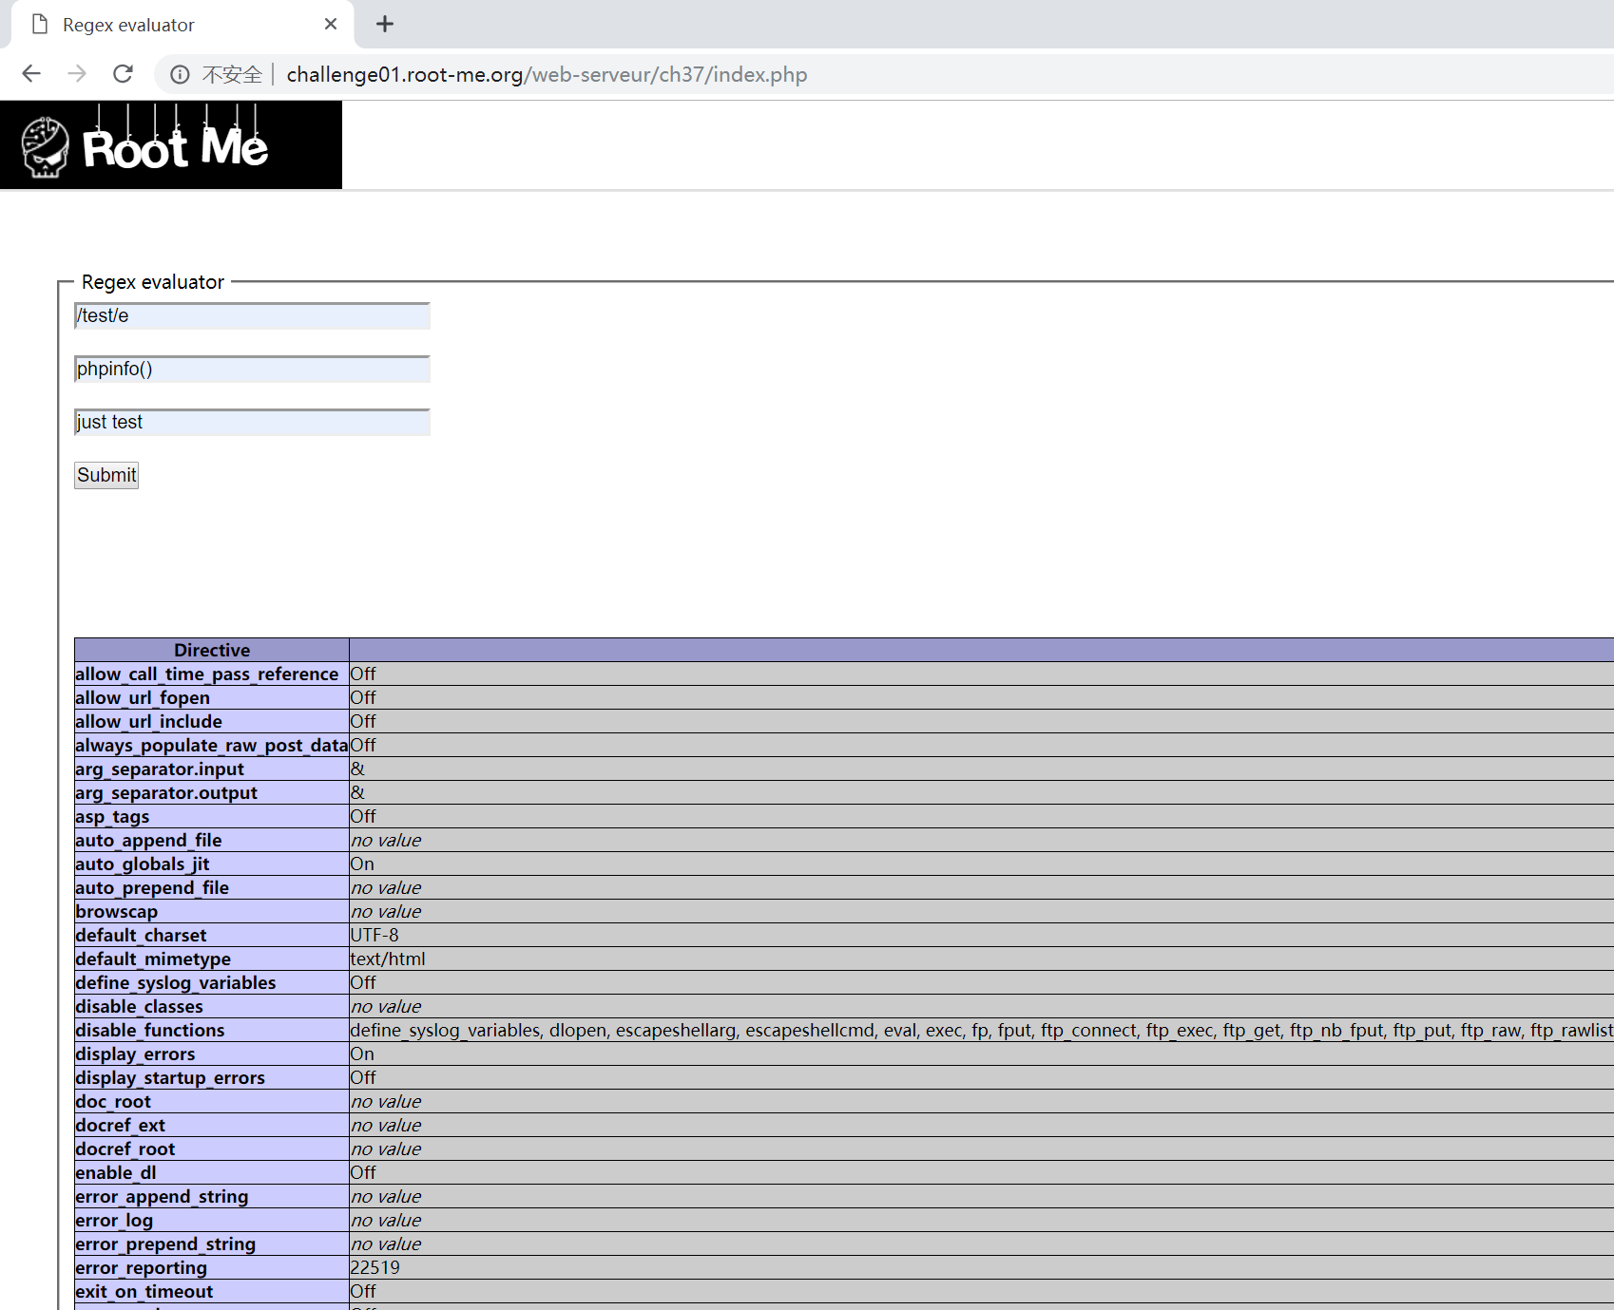This screenshot has height=1310, width=1614.
Task: Click the docref_ext directive
Action: coord(121,1125)
